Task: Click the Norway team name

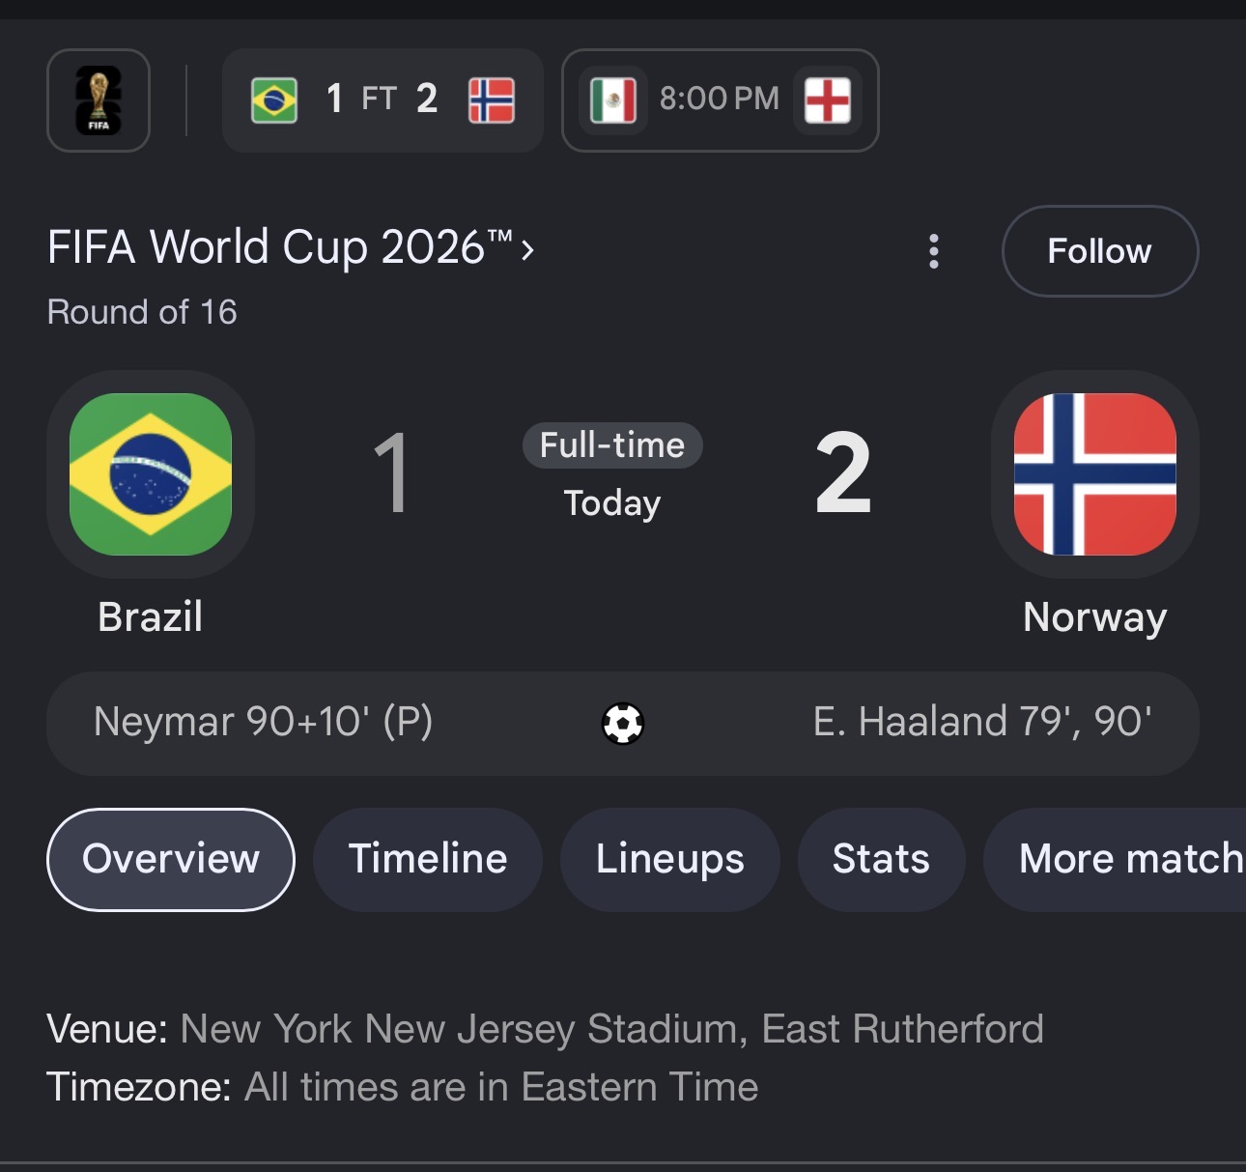Action: (1095, 617)
